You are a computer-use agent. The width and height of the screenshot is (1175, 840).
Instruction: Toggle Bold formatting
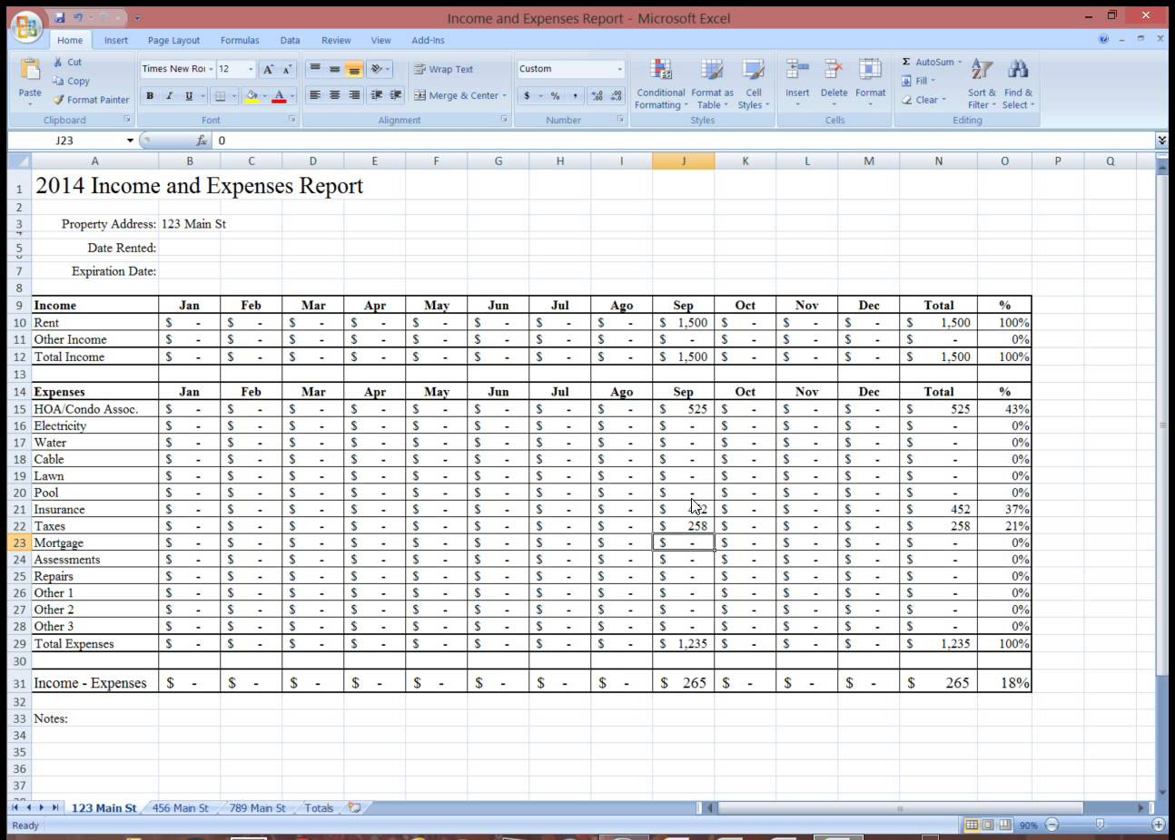[150, 95]
